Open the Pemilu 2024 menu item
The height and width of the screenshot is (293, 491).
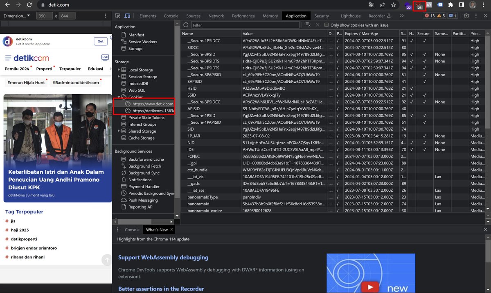point(17,69)
